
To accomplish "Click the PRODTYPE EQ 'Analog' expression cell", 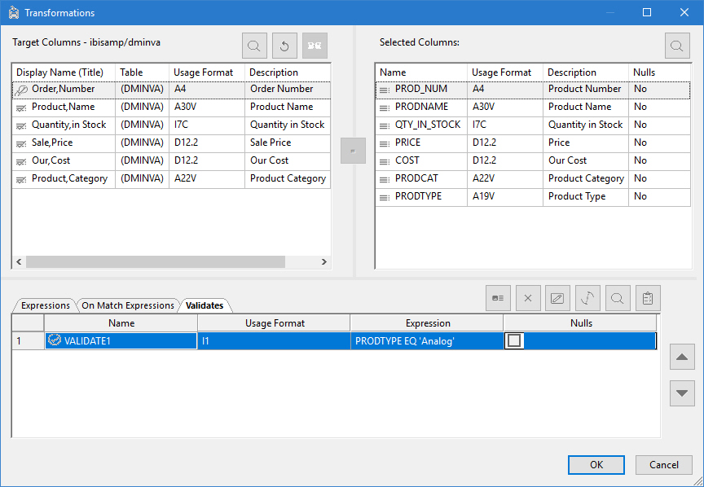I will (x=426, y=341).
